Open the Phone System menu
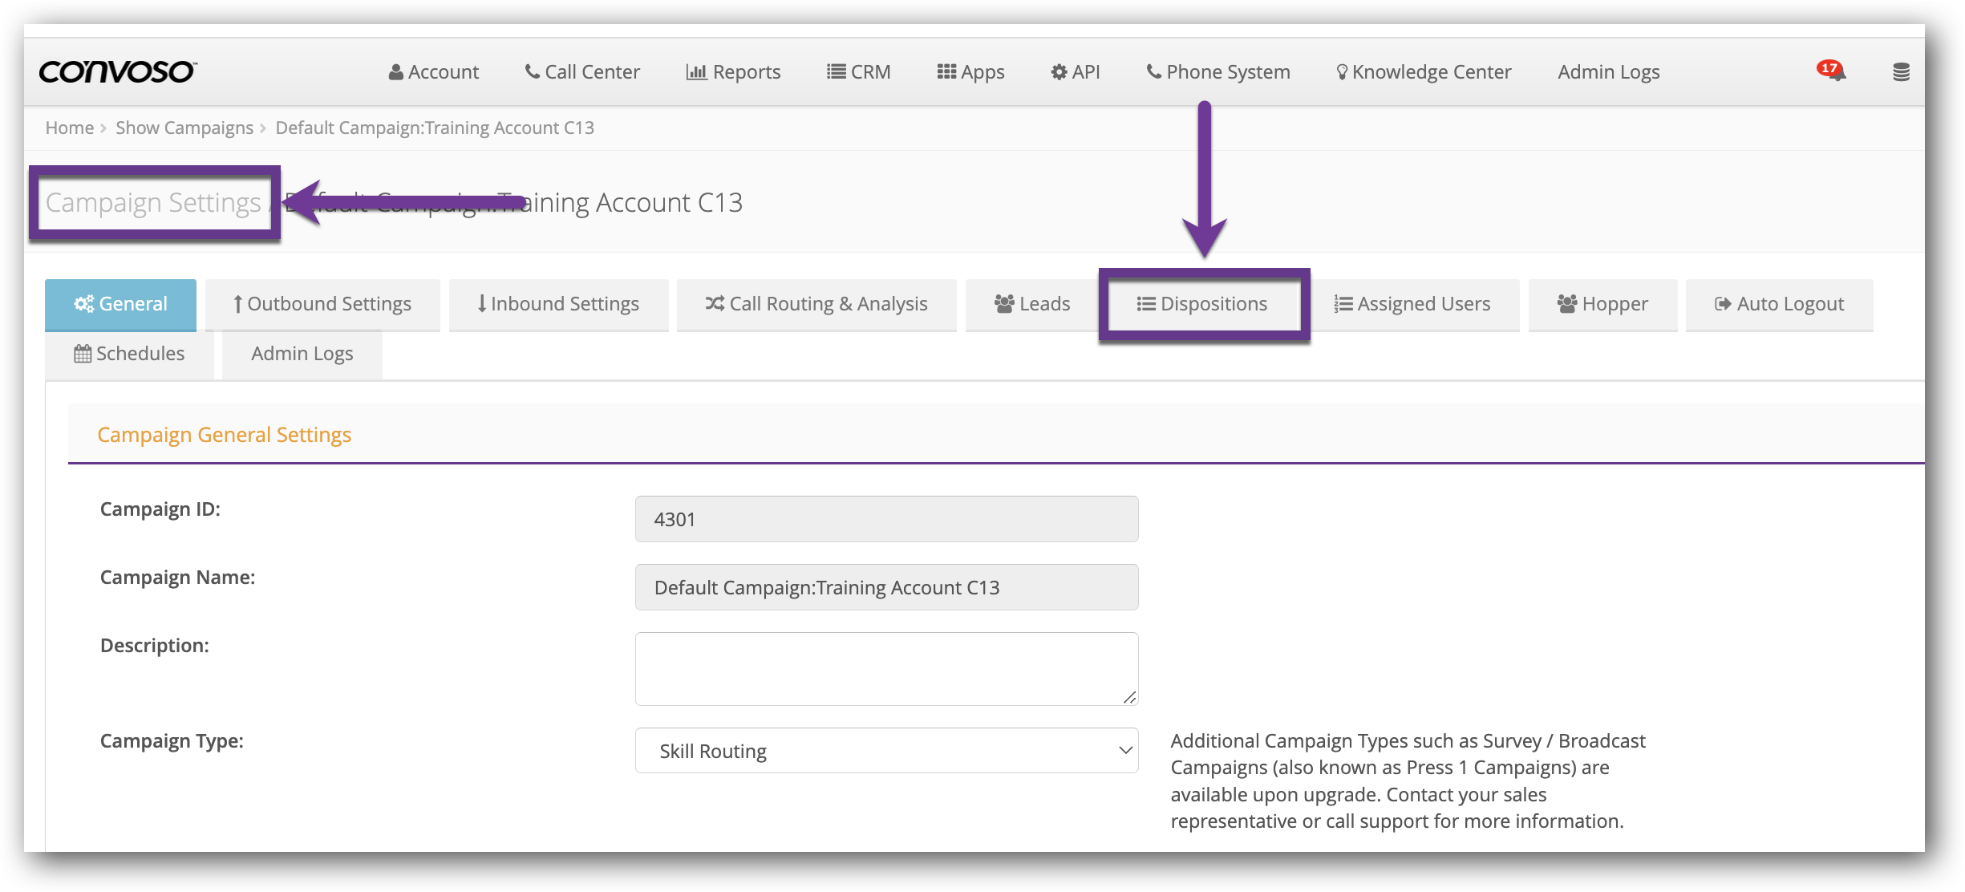This screenshot has height=892, width=1965. pos(1217,72)
